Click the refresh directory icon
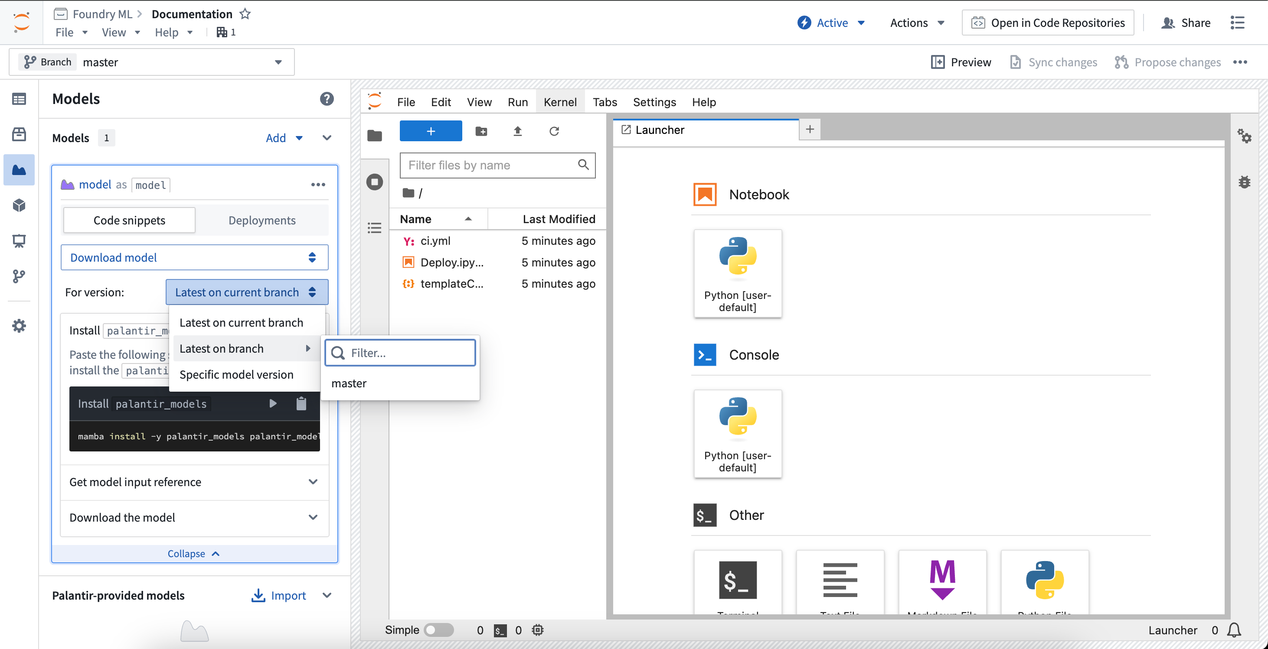1268x649 pixels. pos(554,131)
